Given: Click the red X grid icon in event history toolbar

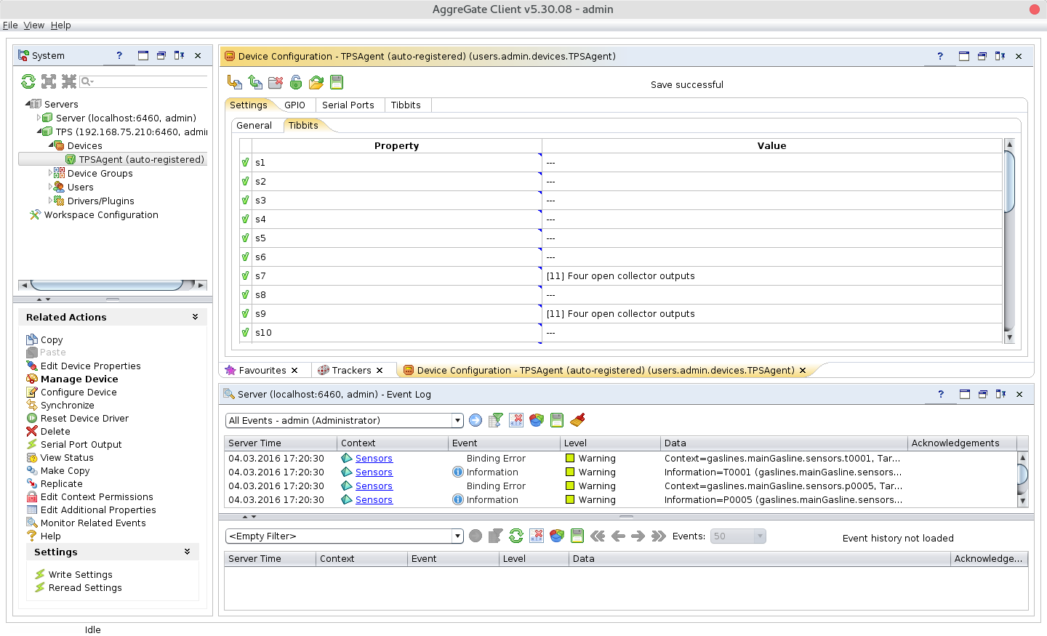Looking at the screenshot, I should (537, 536).
